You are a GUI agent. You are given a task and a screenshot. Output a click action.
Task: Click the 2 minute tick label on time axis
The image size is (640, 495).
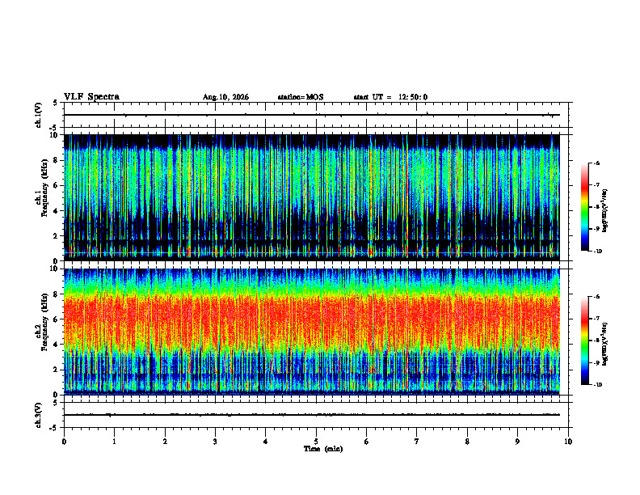165,442
